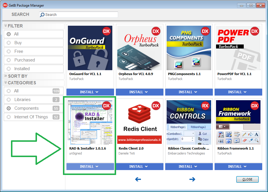Click the PowerPDF for VCL 1.1 title

[x=234, y=74]
